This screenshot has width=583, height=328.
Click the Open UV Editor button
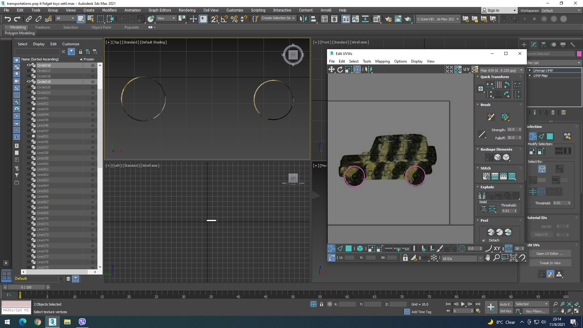[549, 254]
